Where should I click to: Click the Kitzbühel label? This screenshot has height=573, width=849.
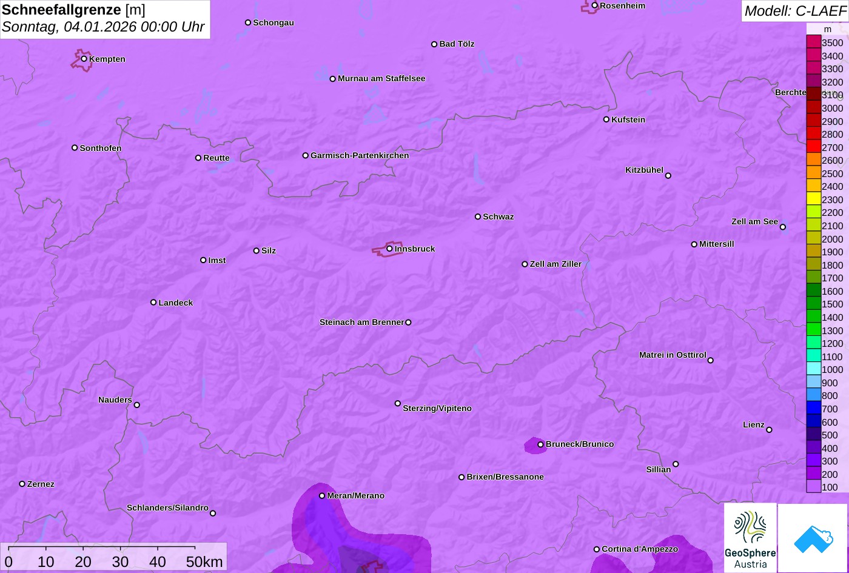coord(644,170)
